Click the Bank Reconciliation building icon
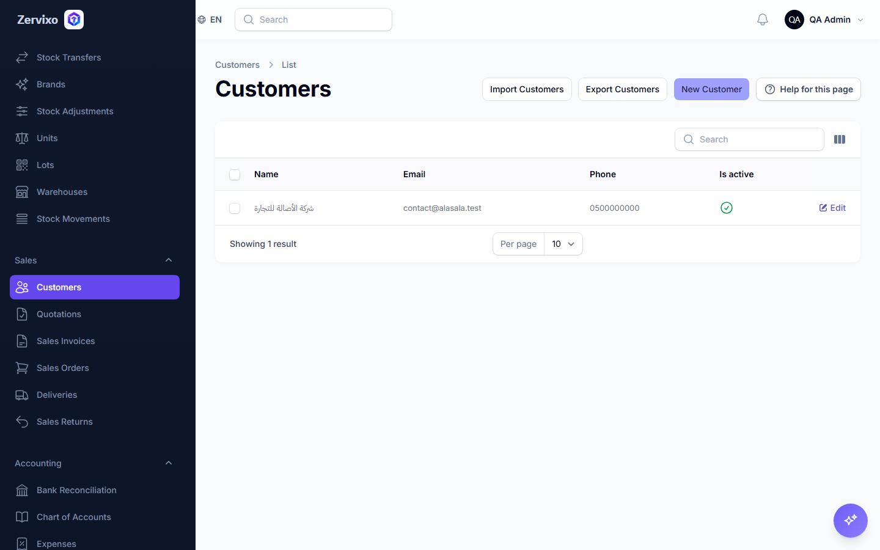Screen dimensions: 880x550 [x=22, y=490]
